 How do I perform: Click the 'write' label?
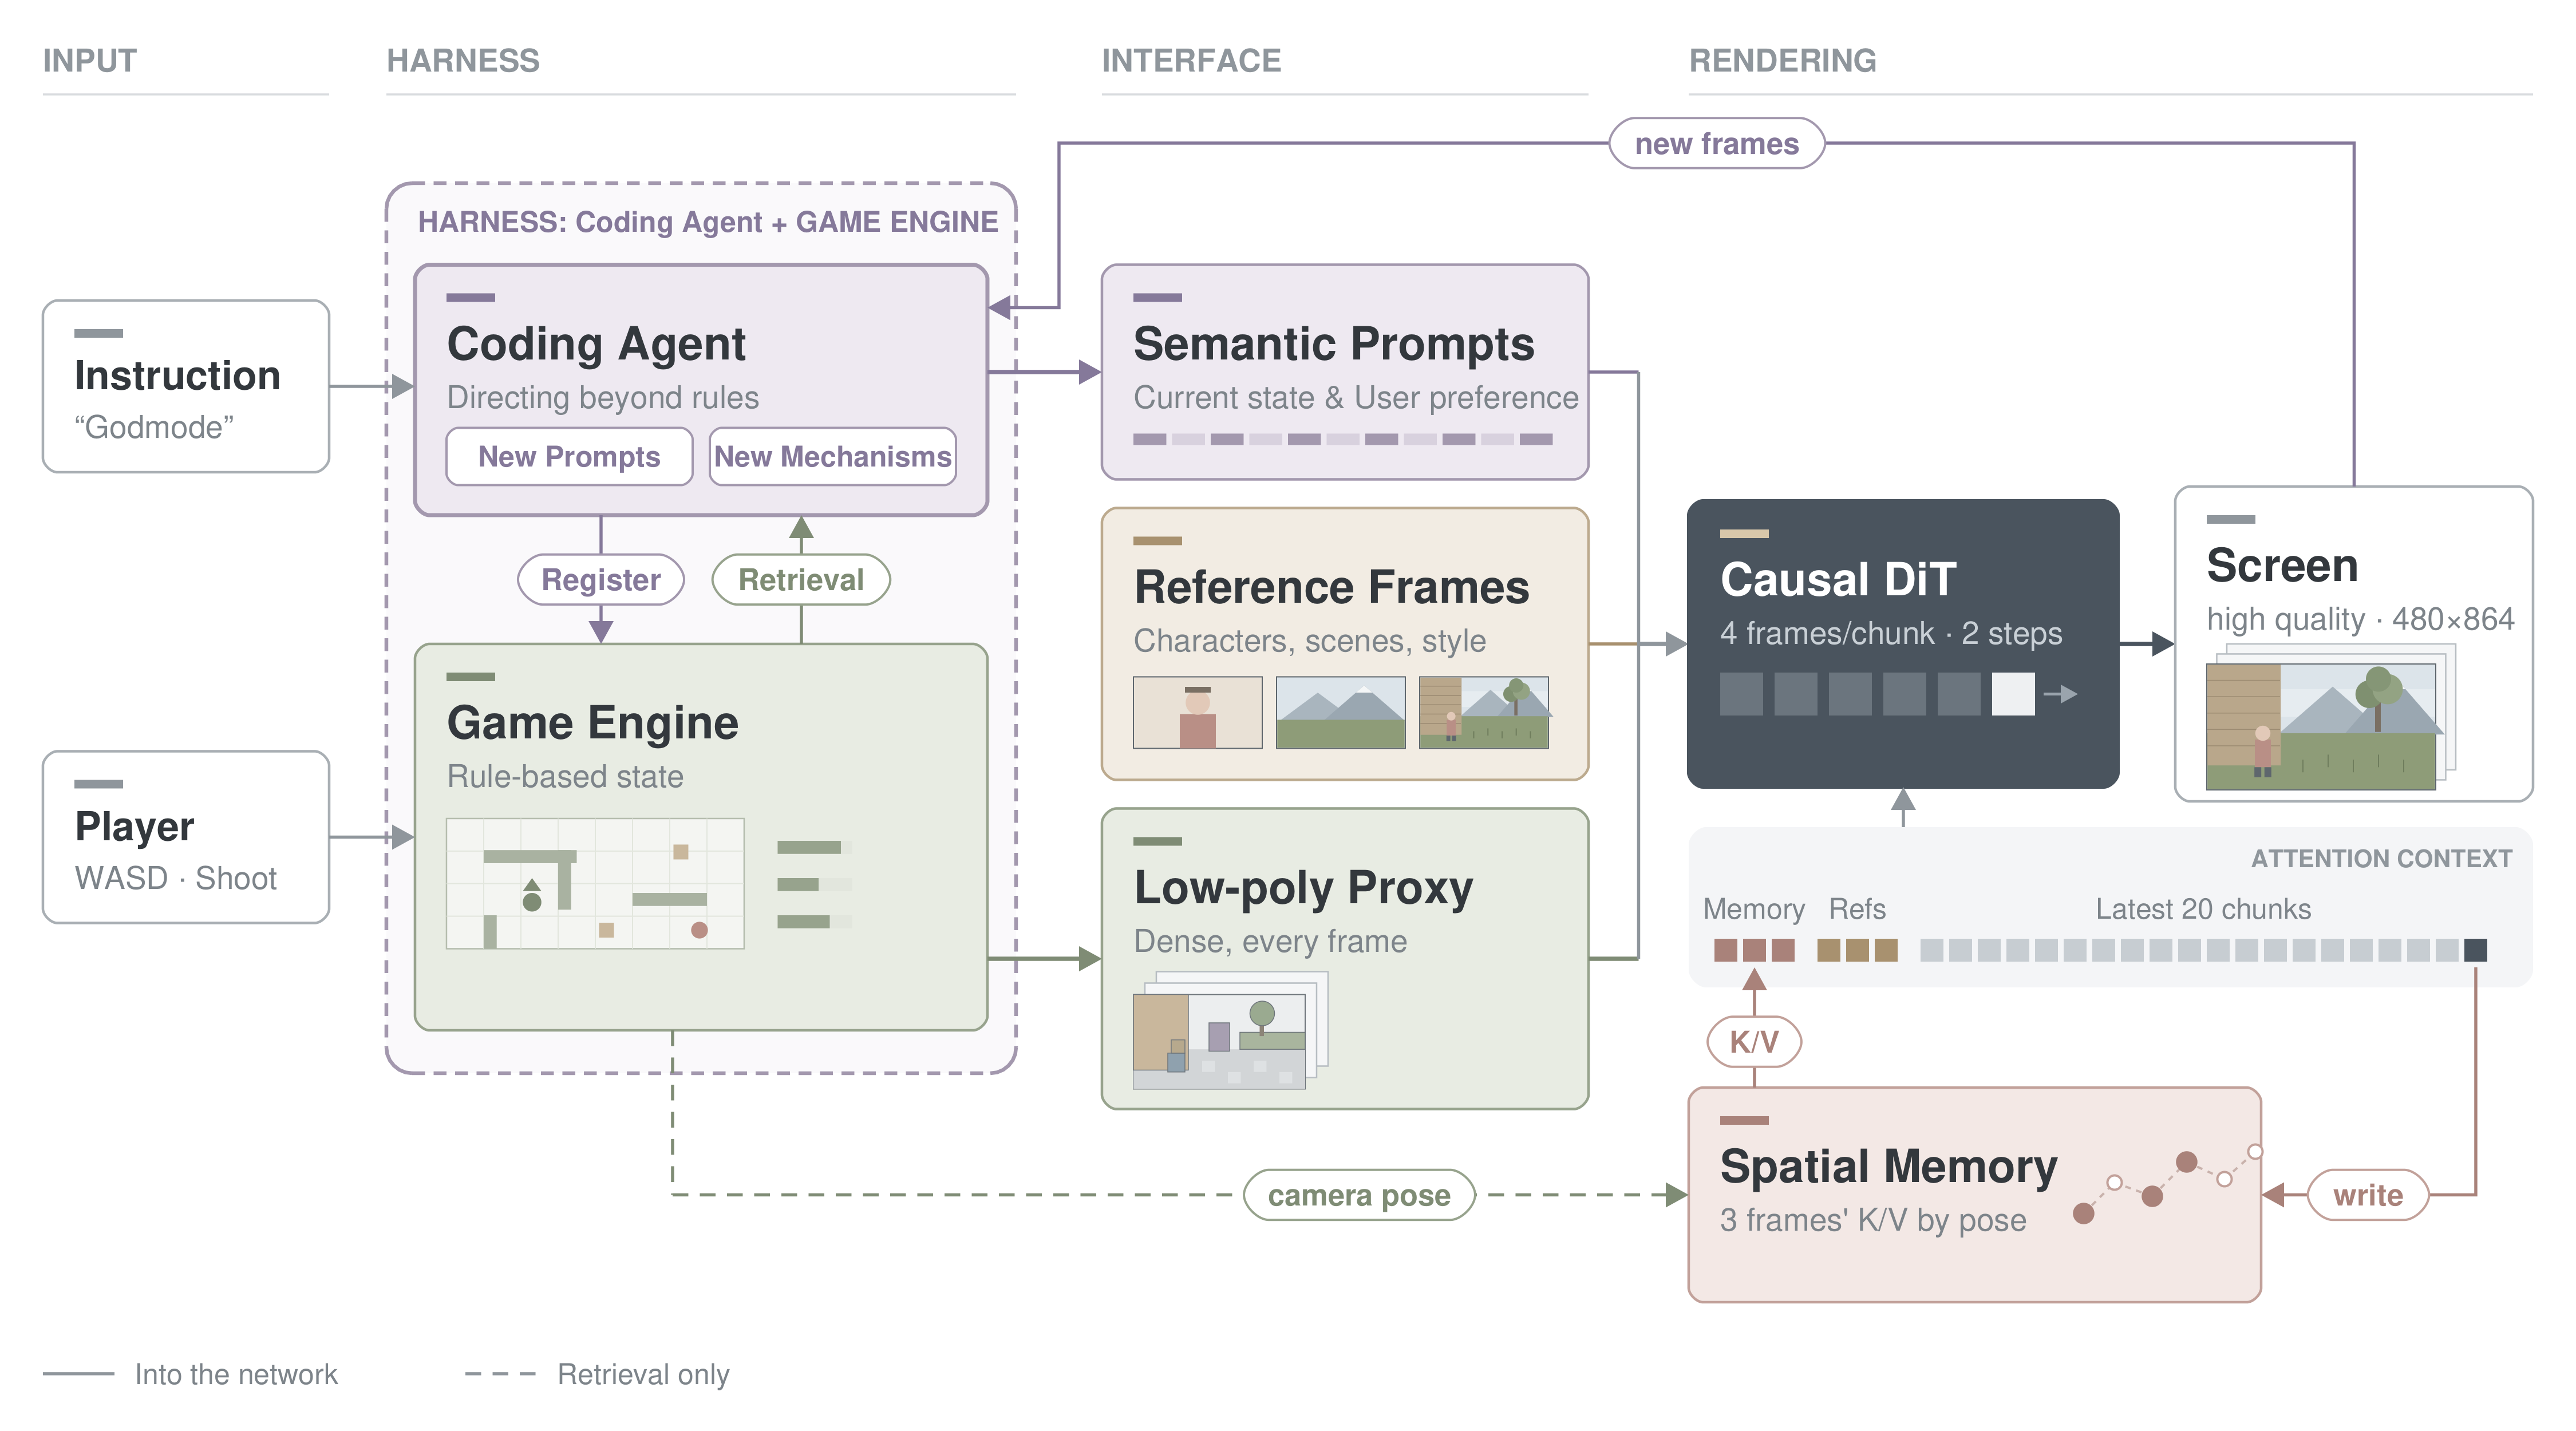tap(2367, 1194)
